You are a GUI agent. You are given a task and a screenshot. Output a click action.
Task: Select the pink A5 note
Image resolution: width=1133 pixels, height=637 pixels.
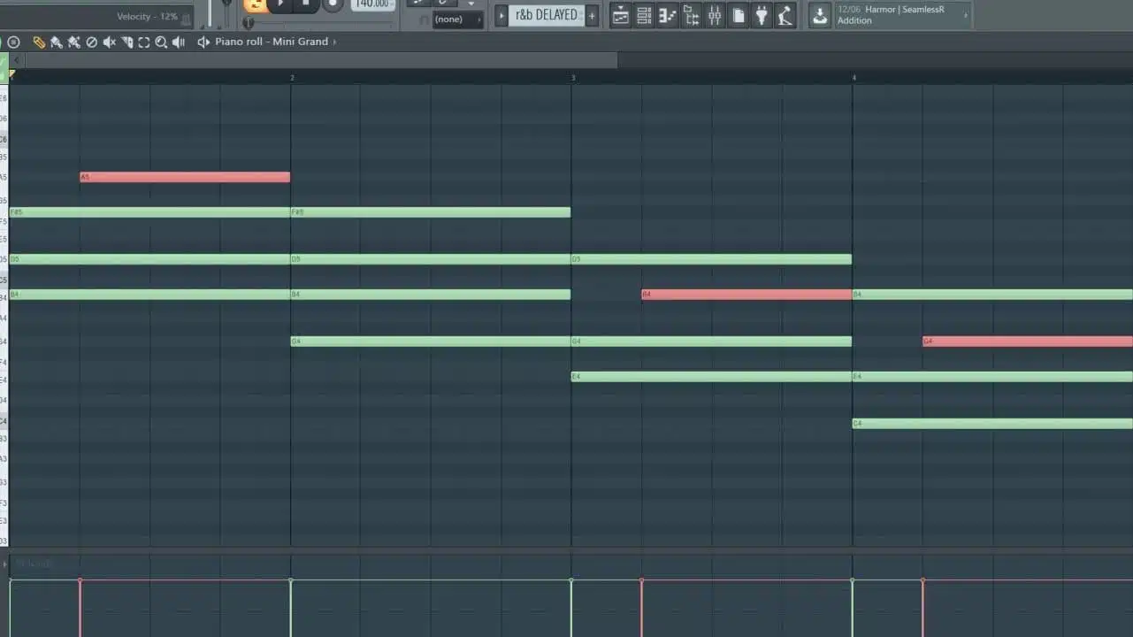(185, 177)
